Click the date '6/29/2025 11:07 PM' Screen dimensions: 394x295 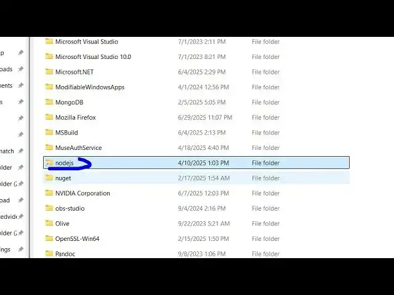(x=205, y=117)
